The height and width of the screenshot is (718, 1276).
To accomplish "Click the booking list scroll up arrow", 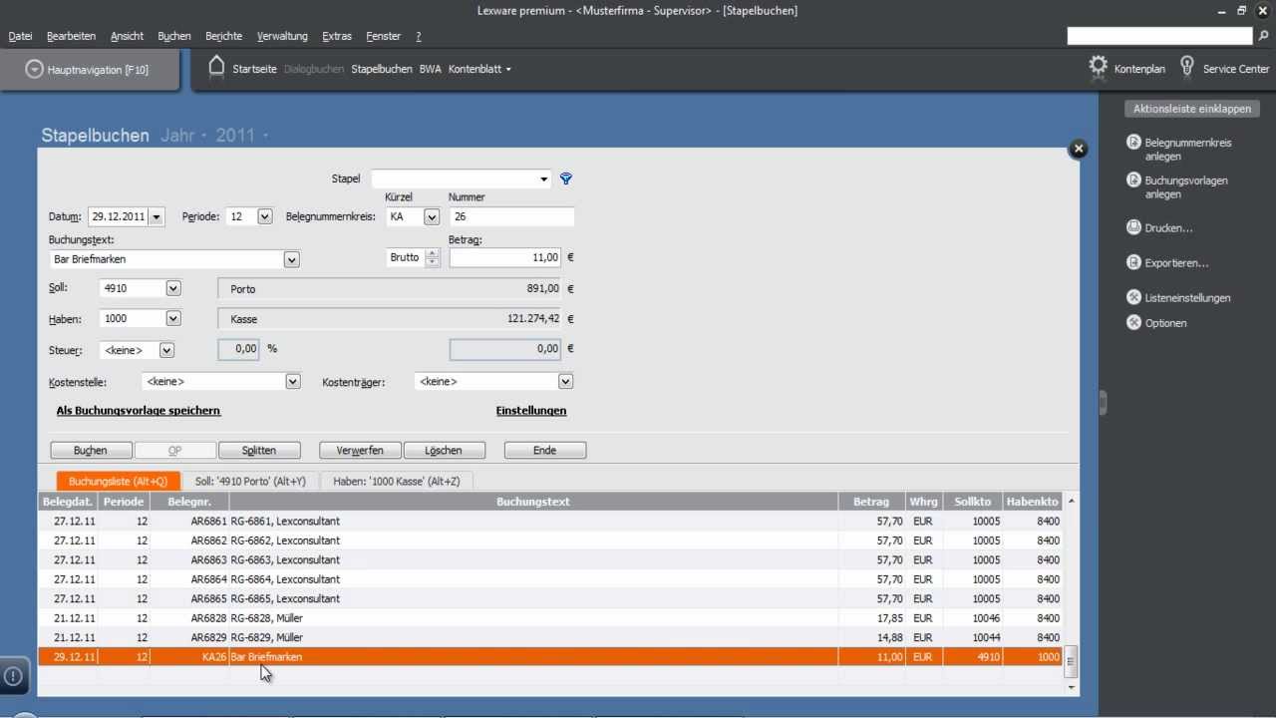I will click(x=1072, y=501).
